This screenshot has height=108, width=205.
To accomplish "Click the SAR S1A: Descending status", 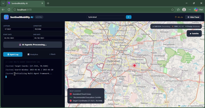I will coord(161,26).
